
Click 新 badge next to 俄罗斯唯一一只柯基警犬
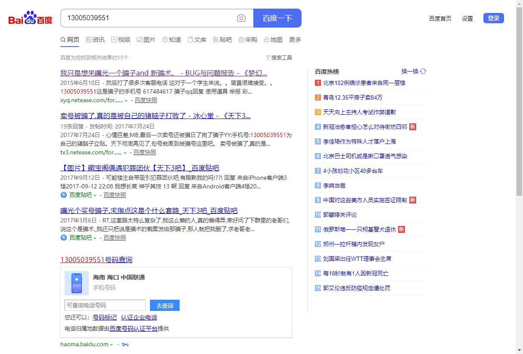pyautogui.click(x=402, y=229)
